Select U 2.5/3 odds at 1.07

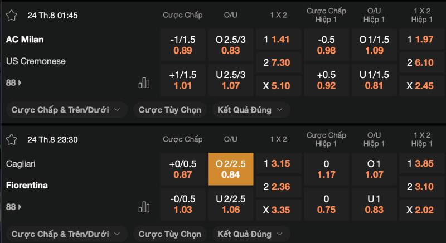230,80
